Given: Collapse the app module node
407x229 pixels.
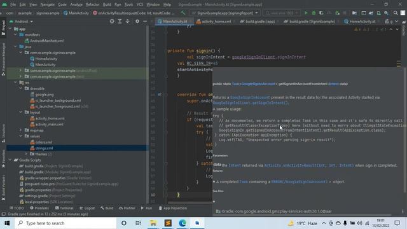Looking at the screenshot, I should click(10, 29).
